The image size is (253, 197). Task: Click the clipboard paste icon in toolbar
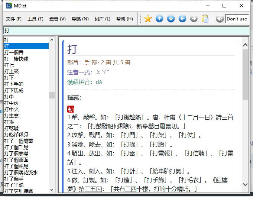point(205,19)
